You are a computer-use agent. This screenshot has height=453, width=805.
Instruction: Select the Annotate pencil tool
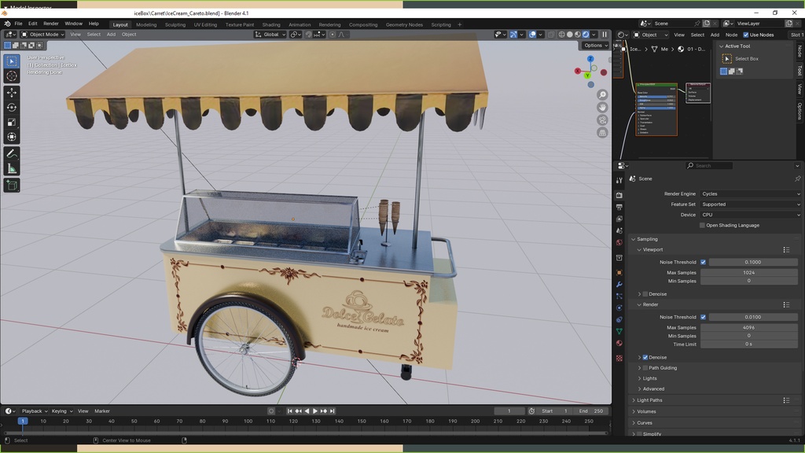(x=12, y=153)
